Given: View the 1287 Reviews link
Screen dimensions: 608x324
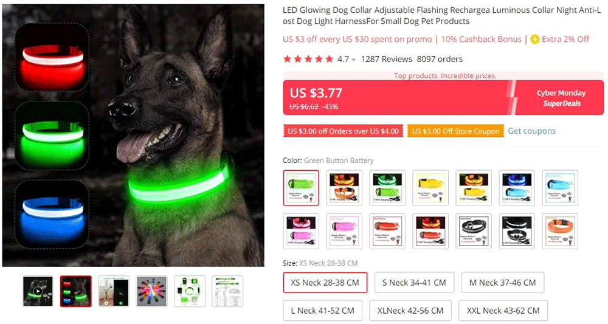Looking at the screenshot, I should 386,59.
